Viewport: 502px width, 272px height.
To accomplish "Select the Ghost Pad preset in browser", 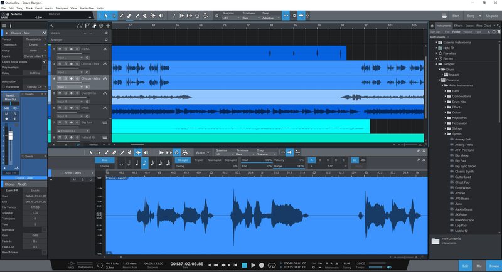I will pos(462,182).
